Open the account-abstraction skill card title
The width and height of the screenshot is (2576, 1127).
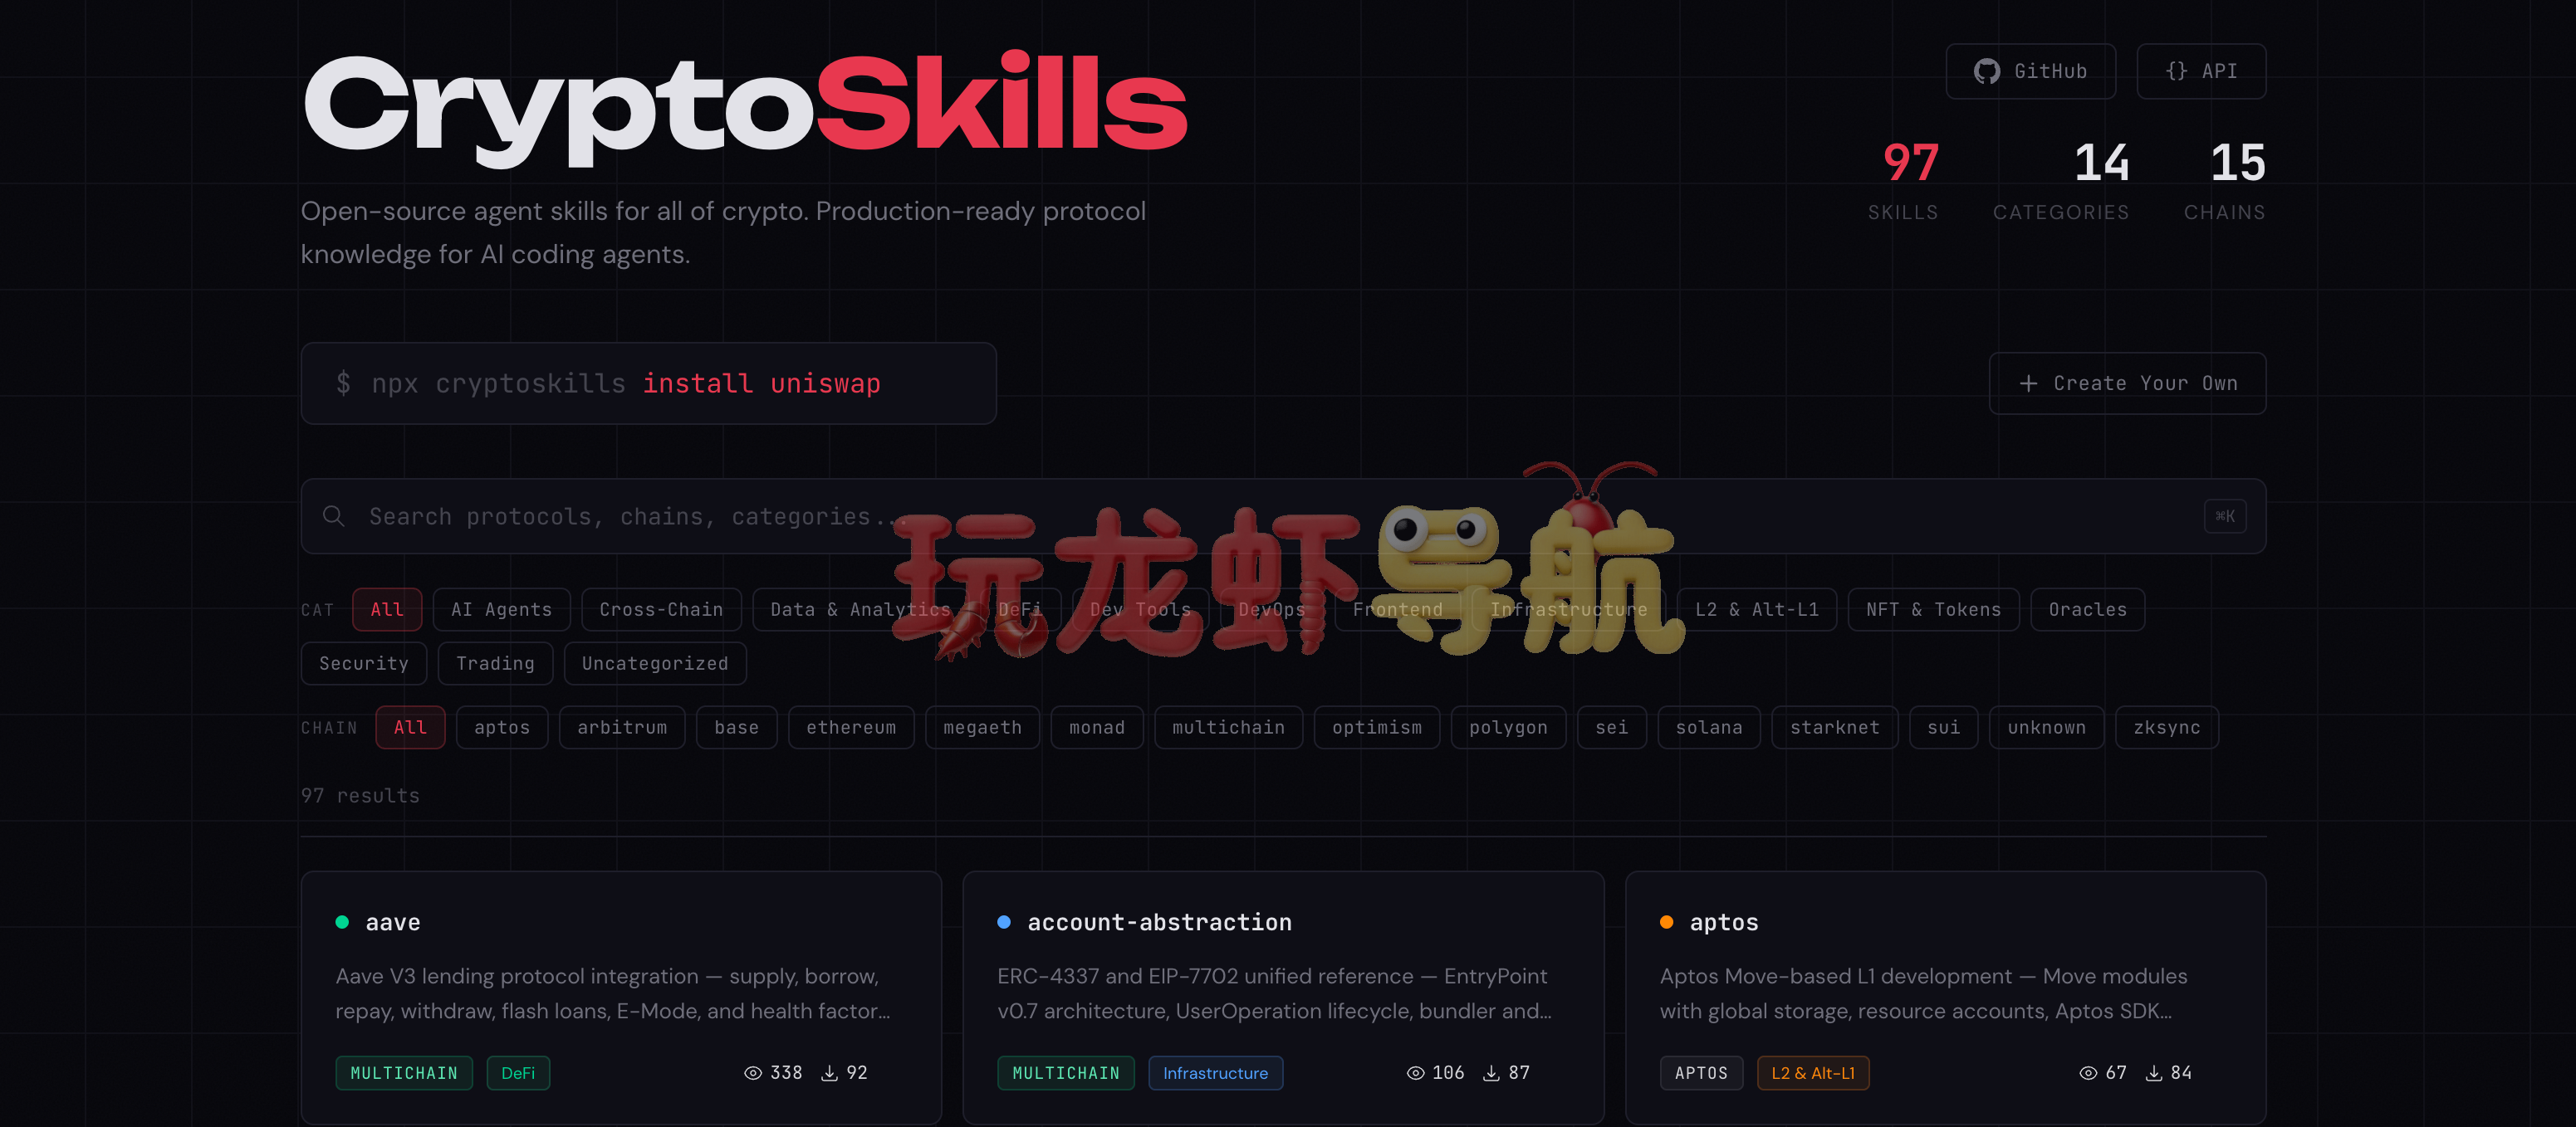[1159, 922]
